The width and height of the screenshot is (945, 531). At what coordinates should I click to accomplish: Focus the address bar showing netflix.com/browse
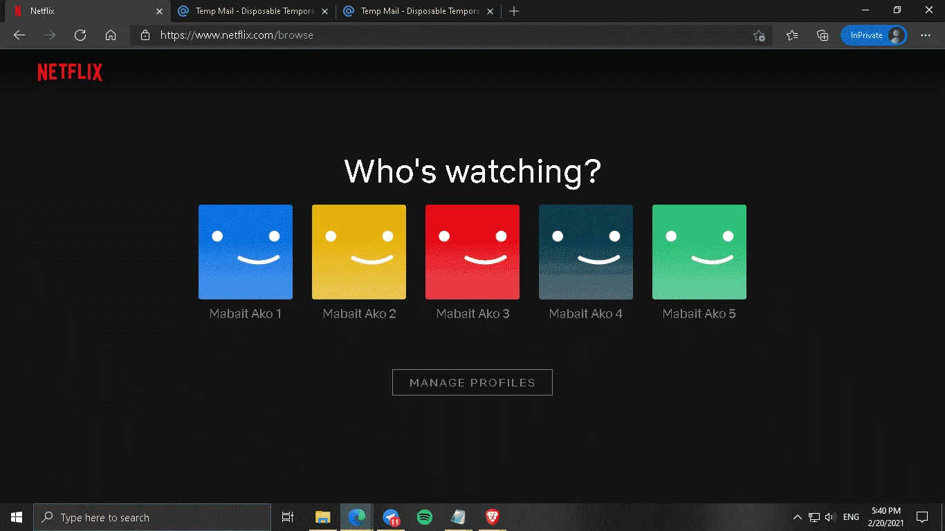[x=450, y=35]
